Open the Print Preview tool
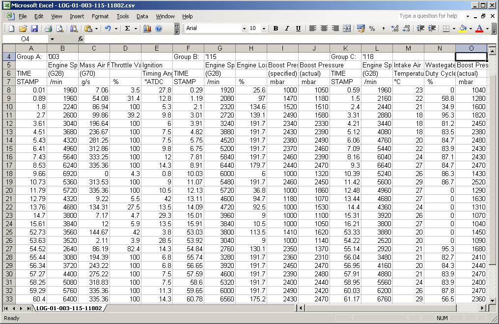Viewport: 499px width, 324px height. pyautogui.click(x=60, y=29)
